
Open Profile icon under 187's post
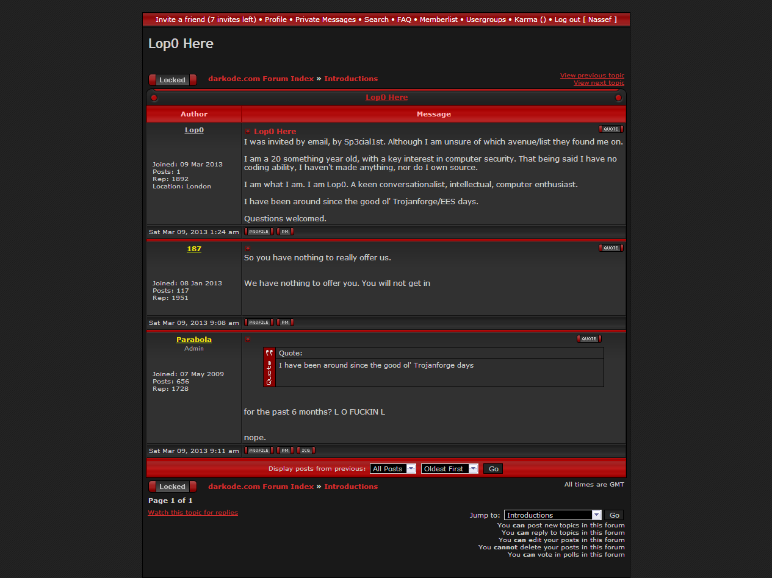[259, 323]
